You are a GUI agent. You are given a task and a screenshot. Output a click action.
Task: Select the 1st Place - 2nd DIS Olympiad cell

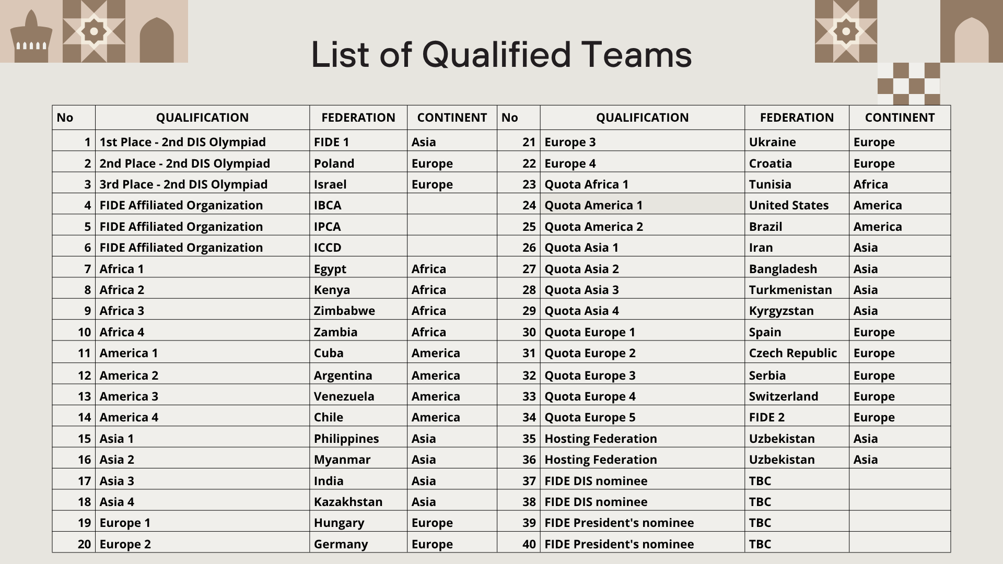(202, 141)
